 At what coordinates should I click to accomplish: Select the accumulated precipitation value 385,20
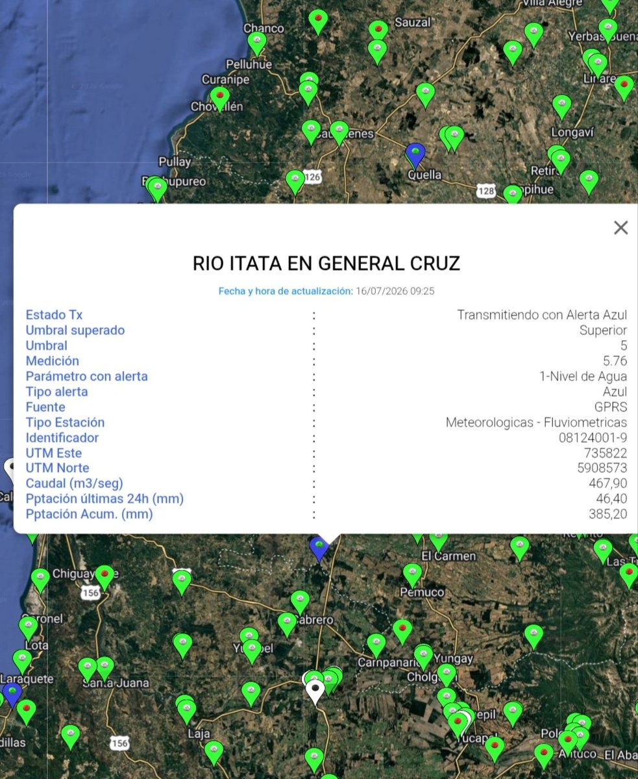[608, 514]
